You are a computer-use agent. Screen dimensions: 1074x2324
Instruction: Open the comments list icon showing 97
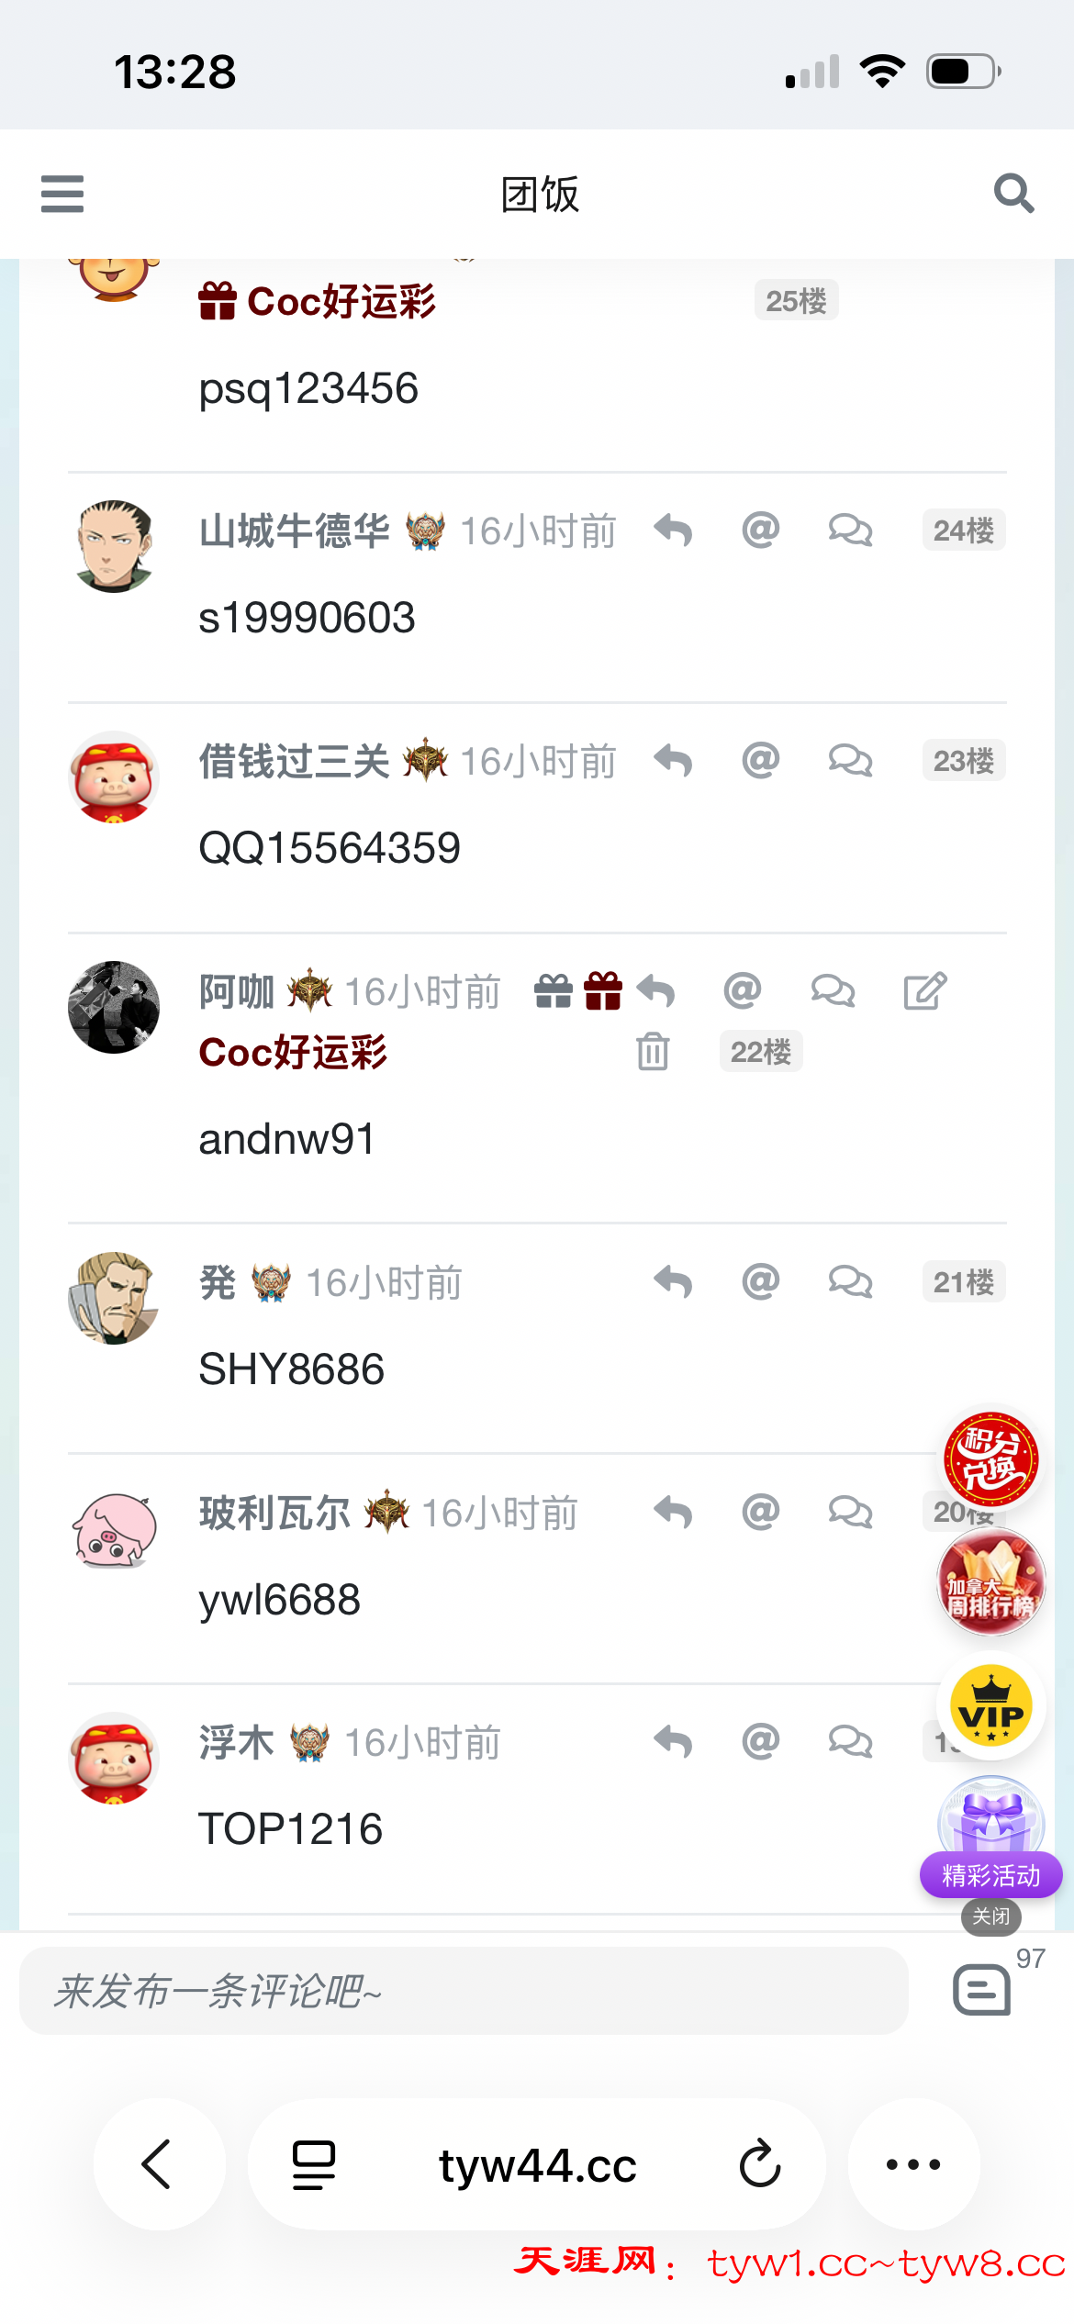982,1989
